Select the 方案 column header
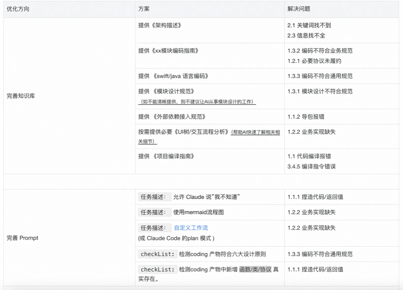This screenshot has height=290, width=403. tap(144, 9)
